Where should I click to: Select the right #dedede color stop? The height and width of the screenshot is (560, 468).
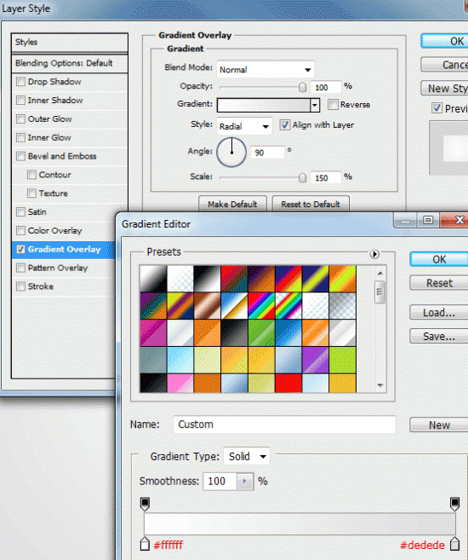455,544
